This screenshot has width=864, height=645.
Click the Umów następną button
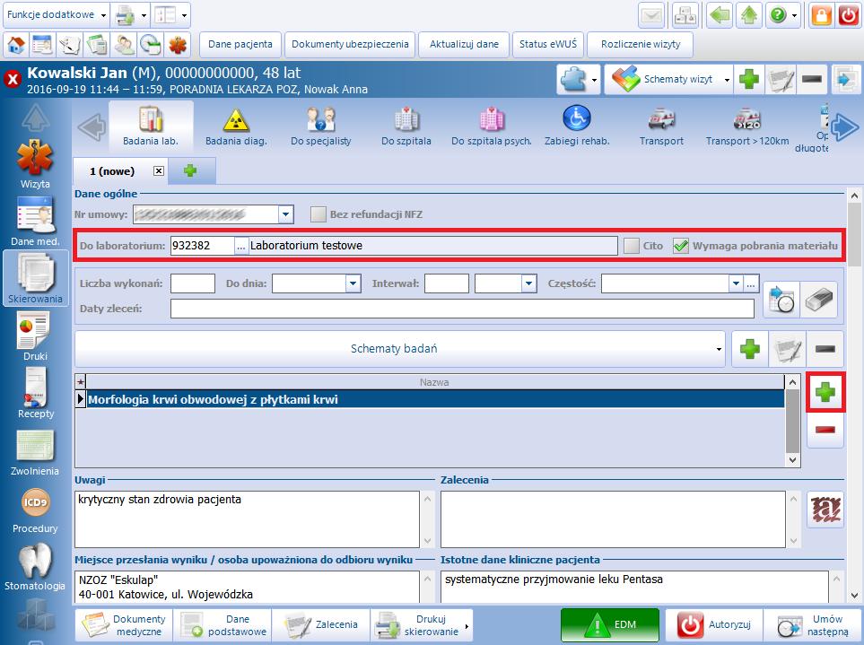click(813, 625)
